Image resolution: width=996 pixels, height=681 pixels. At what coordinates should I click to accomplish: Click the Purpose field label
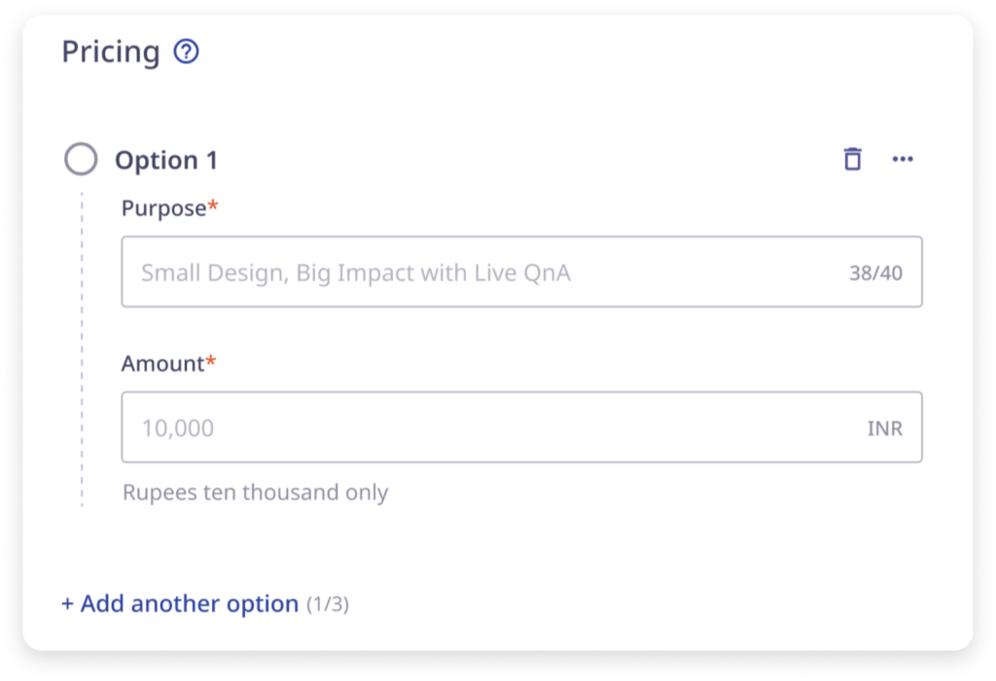click(x=163, y=208)
